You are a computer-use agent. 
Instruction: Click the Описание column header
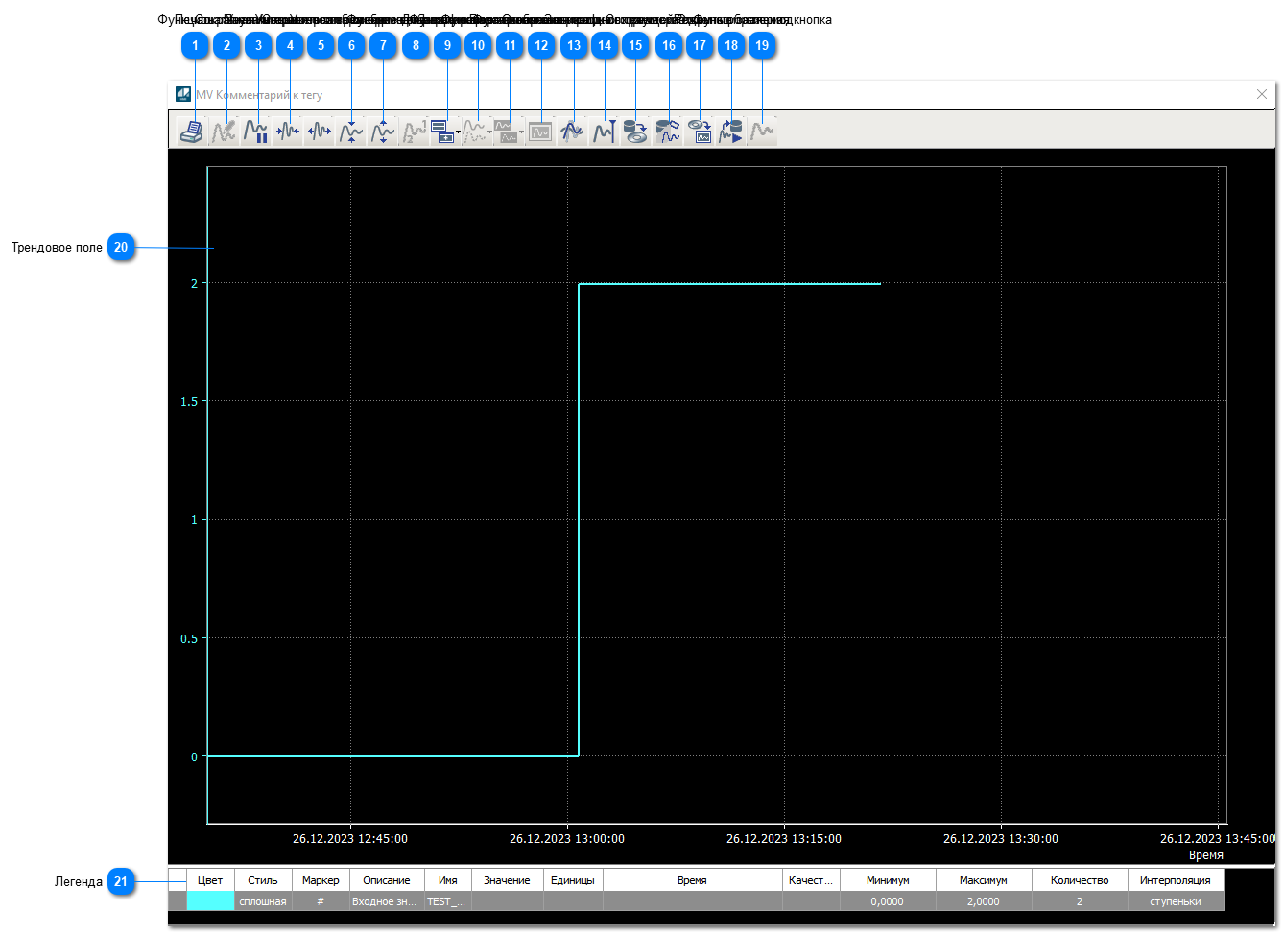(x=387, y=880)
